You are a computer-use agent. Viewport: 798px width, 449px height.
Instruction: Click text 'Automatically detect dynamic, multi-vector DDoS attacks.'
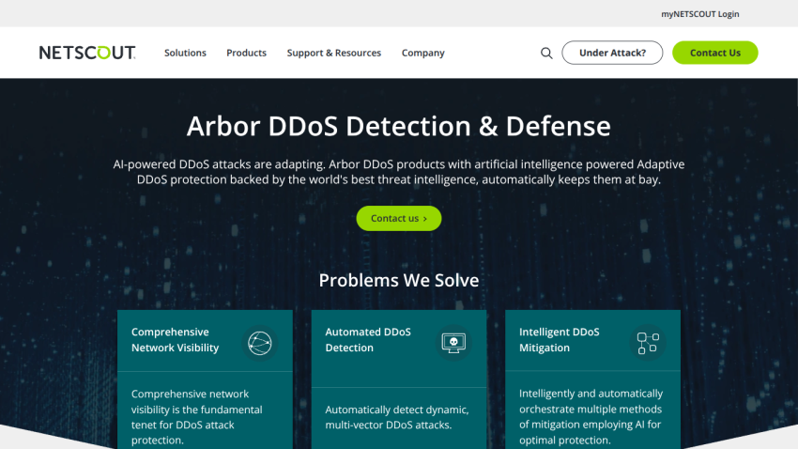click(397, 417)
